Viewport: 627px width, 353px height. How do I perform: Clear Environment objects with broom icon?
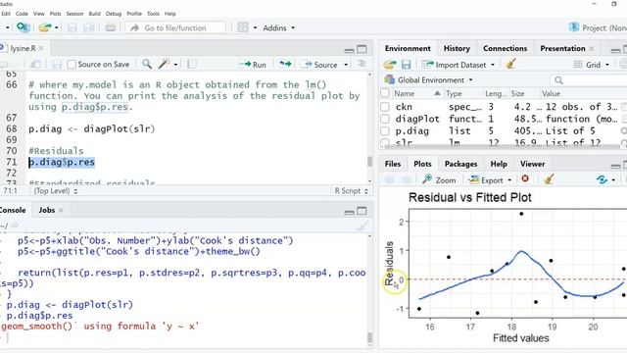coord(510,64)
